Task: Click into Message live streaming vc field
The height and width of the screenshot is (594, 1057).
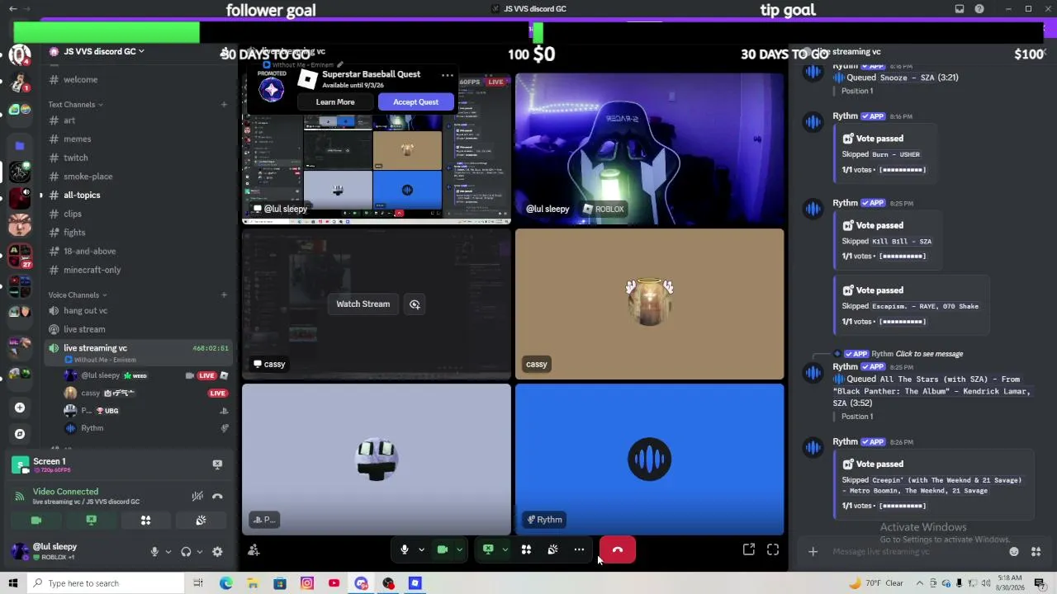Action: 917,552
